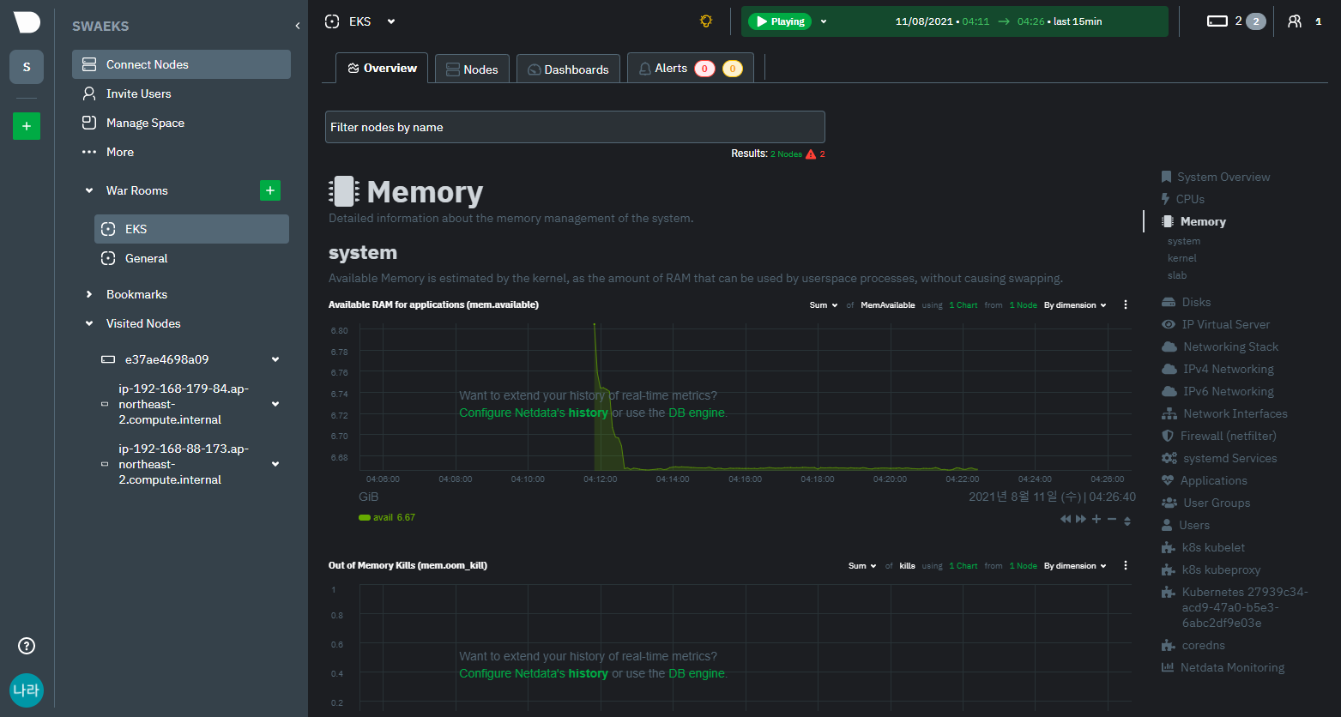
Task: Add a War Room with plus button
Action: [x=270, y=190]
